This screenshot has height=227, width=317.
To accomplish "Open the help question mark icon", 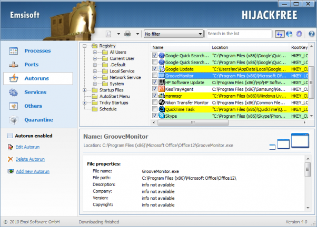I will [x=312, y=34].
